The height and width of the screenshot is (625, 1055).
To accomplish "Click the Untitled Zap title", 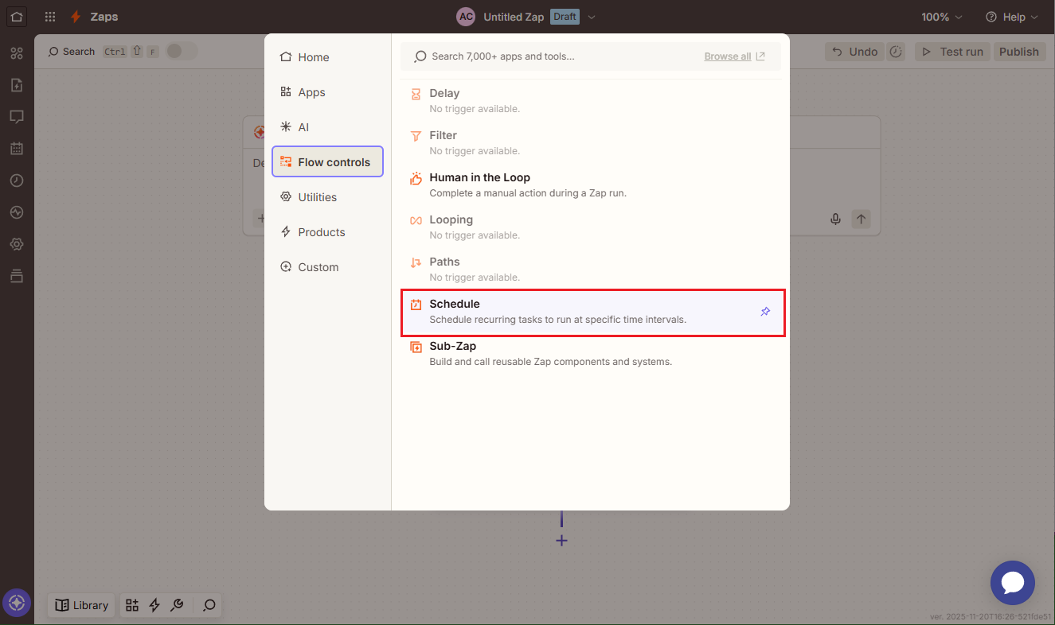I will pyautogui.click(x=514, y=17).
